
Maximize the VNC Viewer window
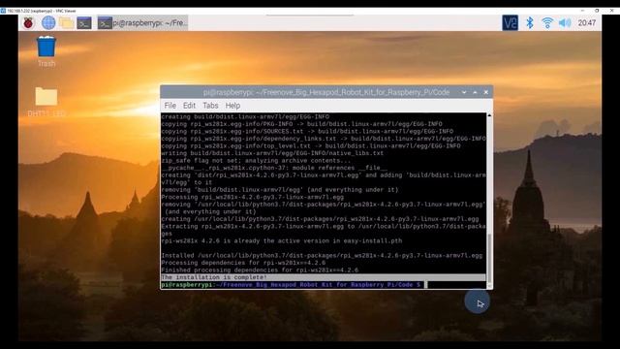(597, 11)
